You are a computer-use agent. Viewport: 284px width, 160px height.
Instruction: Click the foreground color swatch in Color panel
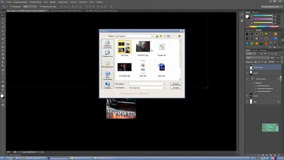[x=247, y=16]
